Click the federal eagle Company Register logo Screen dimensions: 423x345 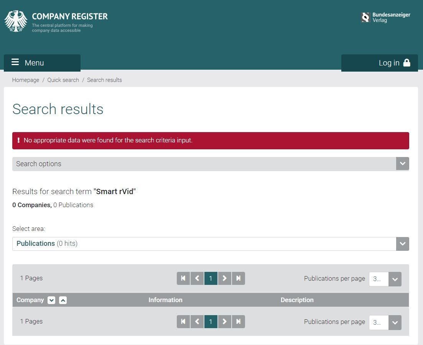pyautogui.click(x=16, y=21)
